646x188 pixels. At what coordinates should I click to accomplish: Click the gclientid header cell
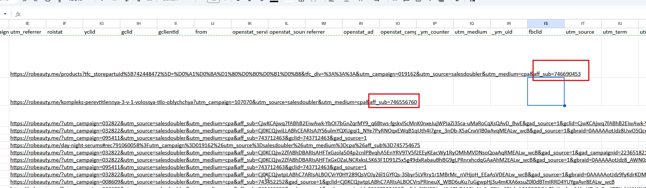coord(176,32)
